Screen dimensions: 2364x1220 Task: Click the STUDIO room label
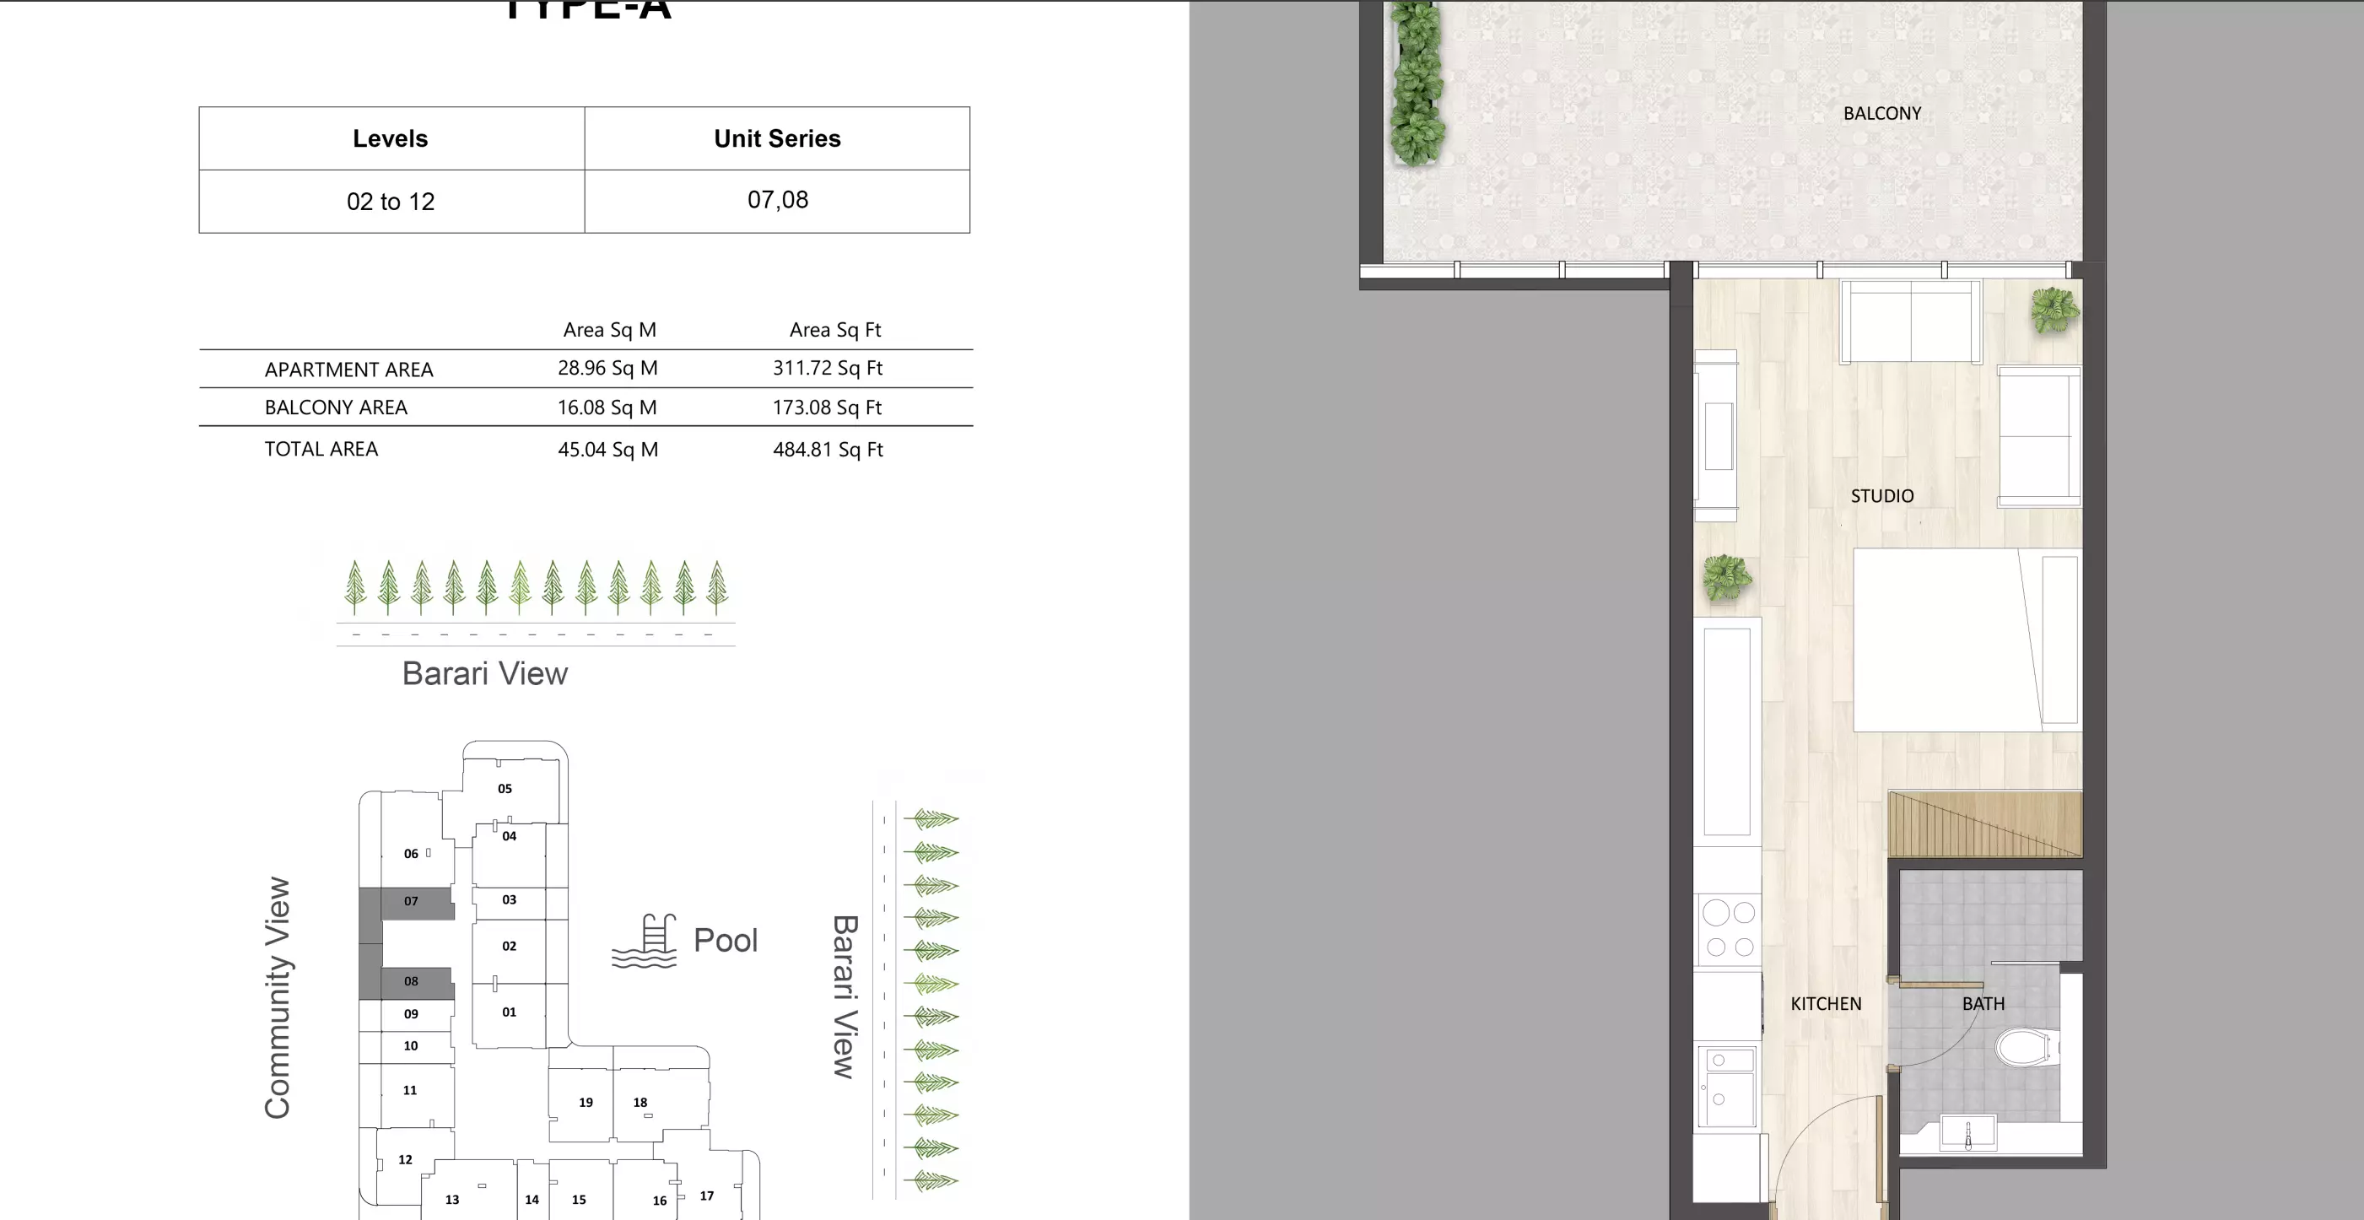(x=1882, y=496)
